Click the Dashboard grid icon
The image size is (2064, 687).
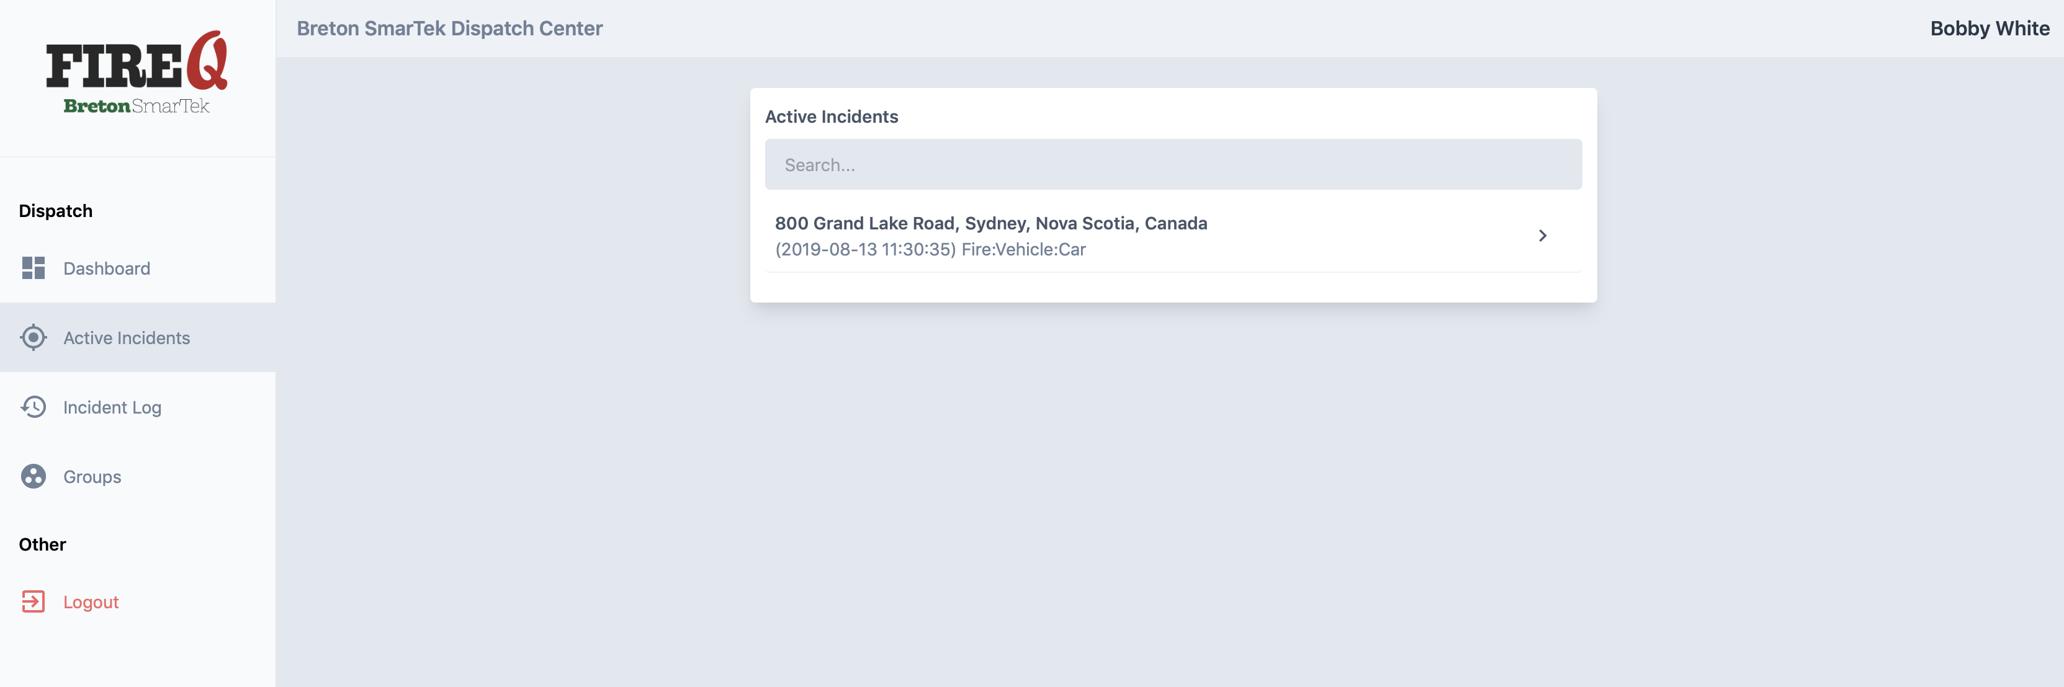tap(33, 268)
